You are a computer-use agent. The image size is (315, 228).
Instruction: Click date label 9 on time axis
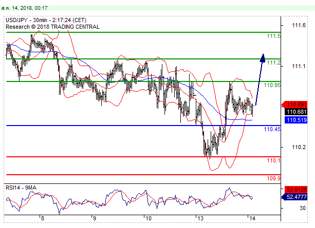[x=94, y=218]
